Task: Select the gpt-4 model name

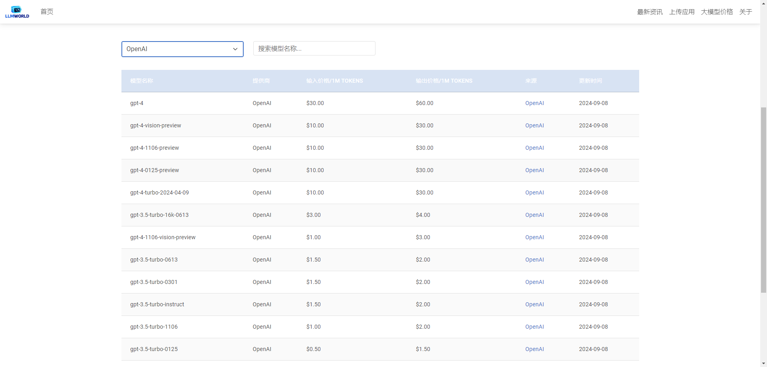Action: point(137,103)
